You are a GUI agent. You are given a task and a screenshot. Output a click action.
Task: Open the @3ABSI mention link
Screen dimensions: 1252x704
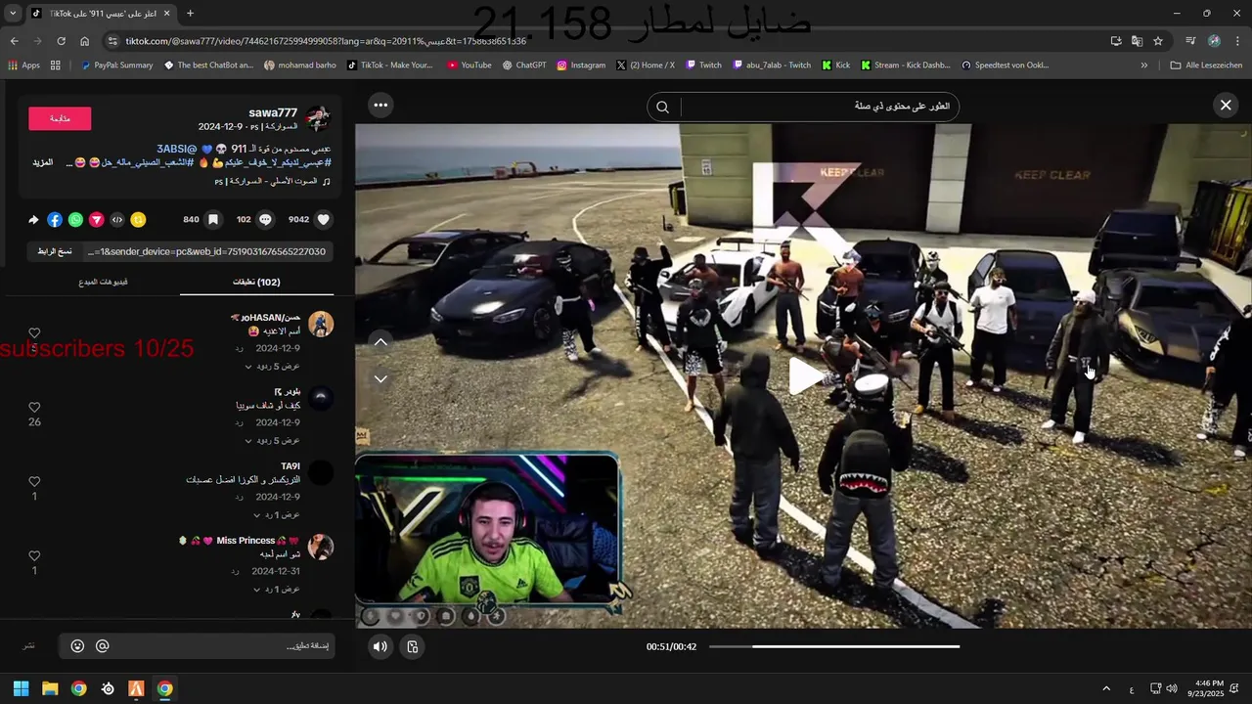[177, 149]
